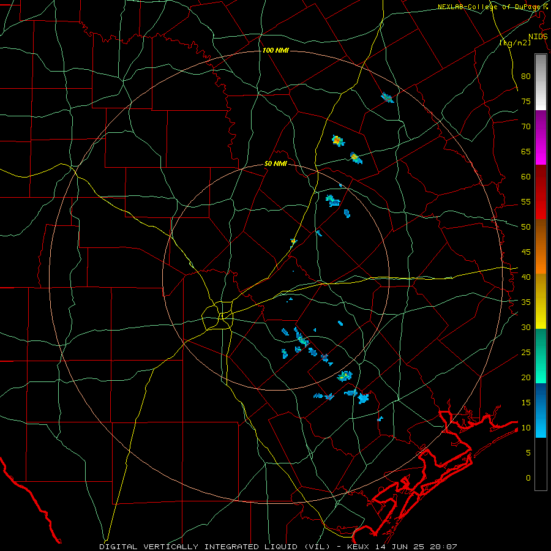The width and height of the screenshot is (551, 551).
Task: Select the bright magenta segment near 65
Action: [x=541, y=151]
